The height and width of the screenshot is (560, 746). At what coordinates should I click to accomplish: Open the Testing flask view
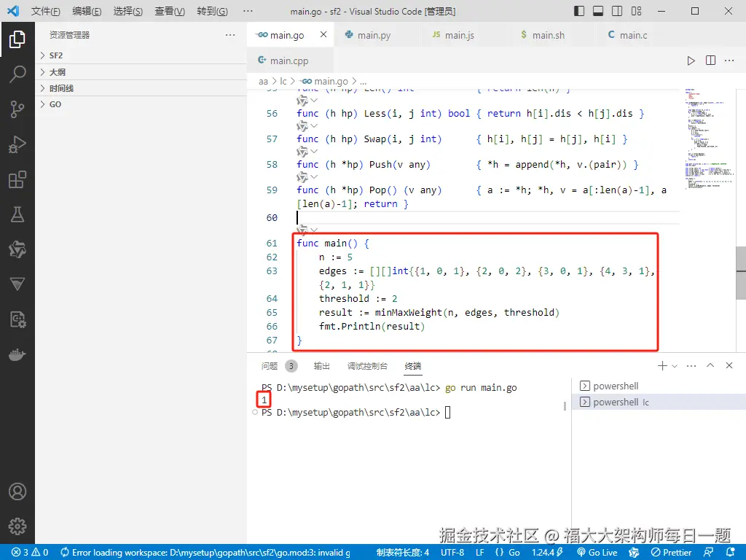click(17, 214)
